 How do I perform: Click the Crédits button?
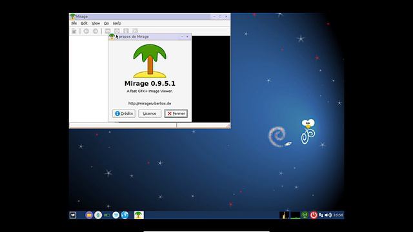point(124,113)
